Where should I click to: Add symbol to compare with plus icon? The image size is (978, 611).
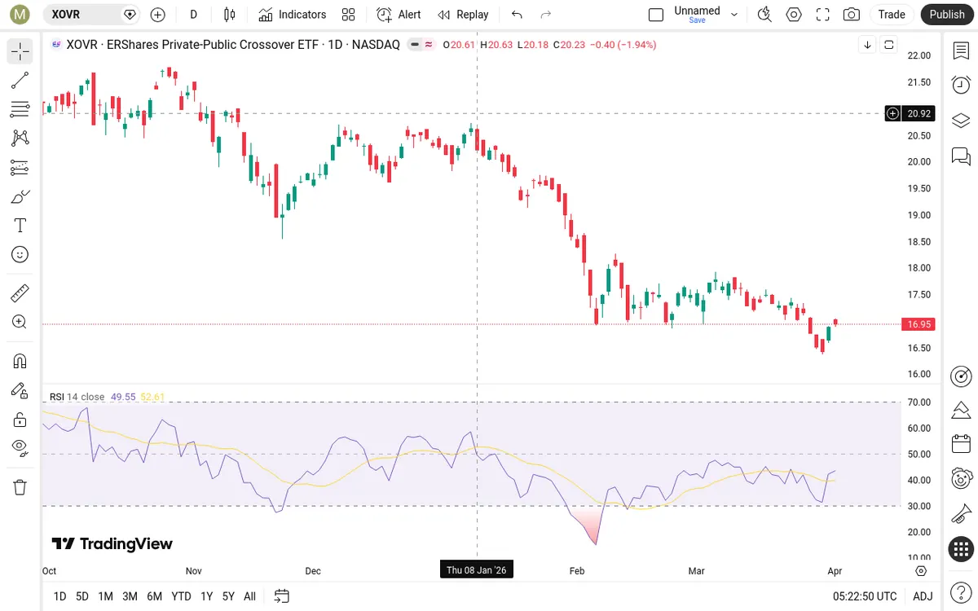tap(158, 15)
